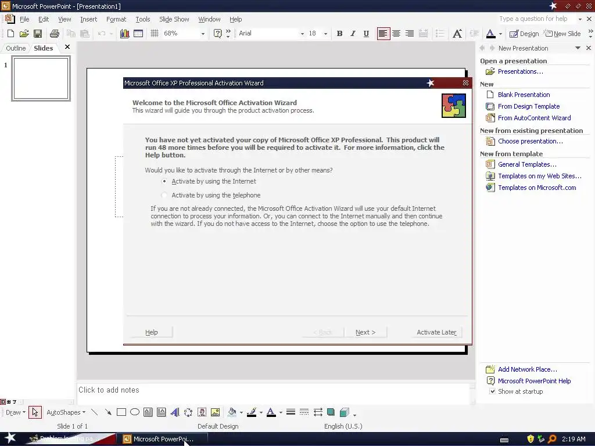Click the Save floppy disk icon
Viewport: 595px width, 446px height.
pyautogui.click(x=38, y=33)
